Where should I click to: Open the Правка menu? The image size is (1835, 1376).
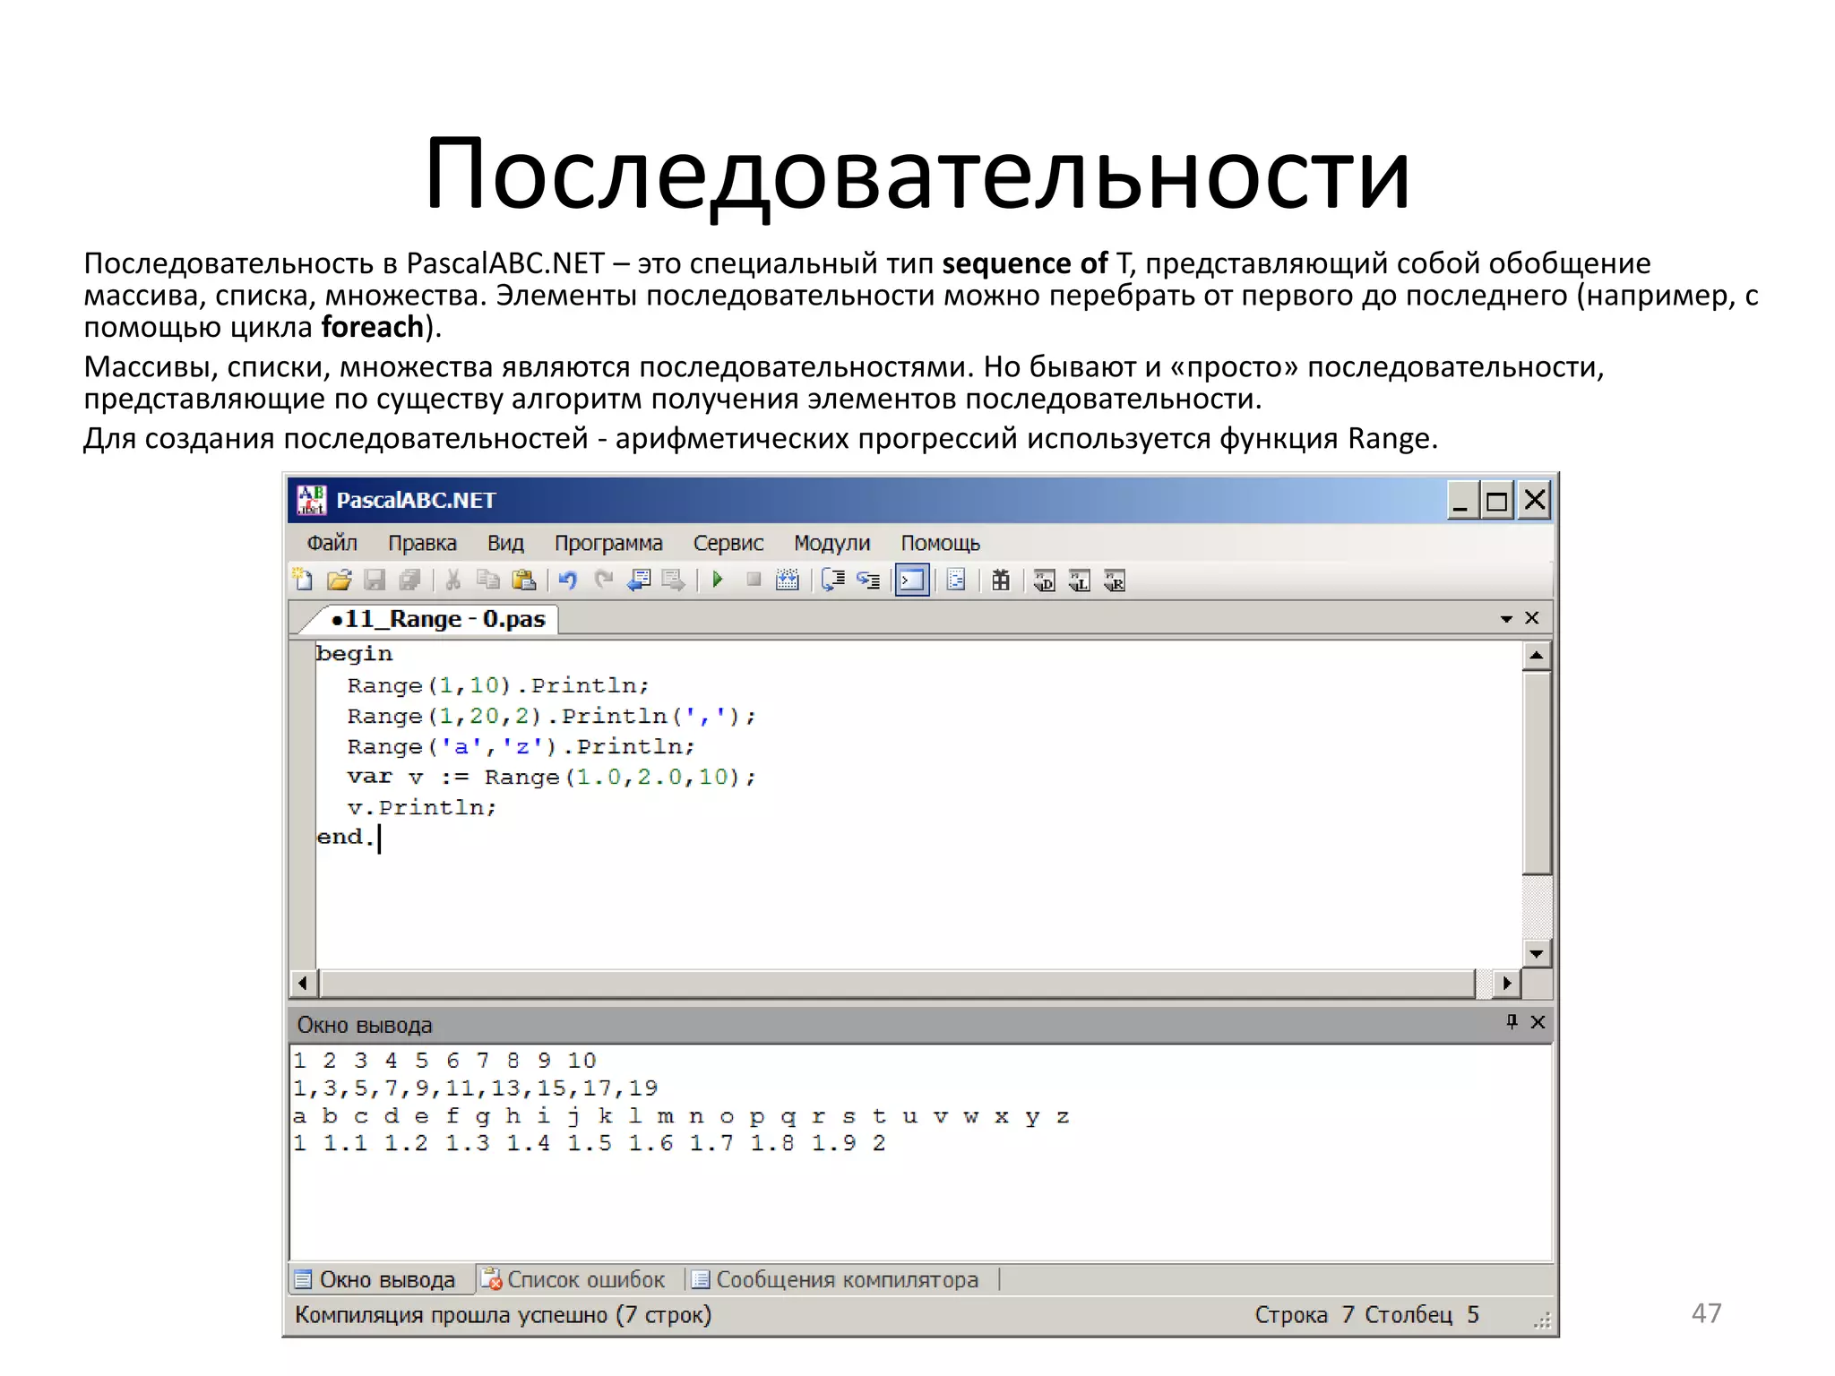422,543
